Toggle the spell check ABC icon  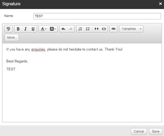pos(9,29)
